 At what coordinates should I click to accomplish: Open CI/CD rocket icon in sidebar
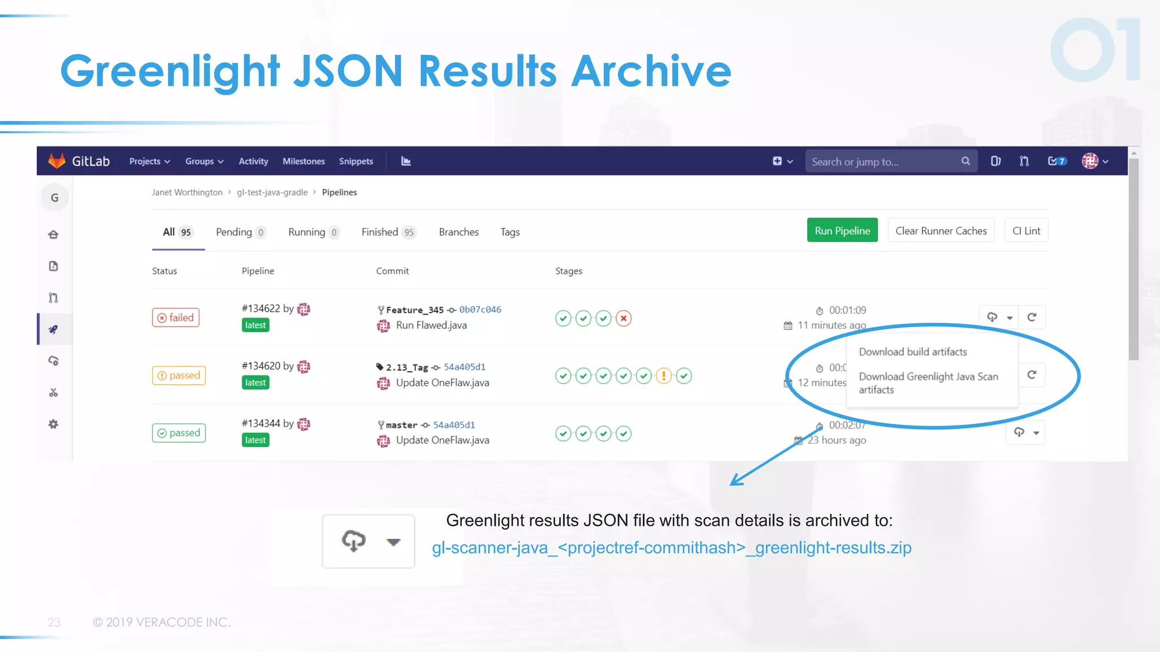point(53,329)
